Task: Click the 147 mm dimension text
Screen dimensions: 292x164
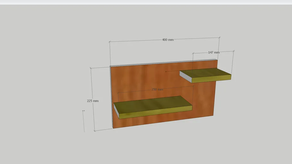Action: point(214,52)
